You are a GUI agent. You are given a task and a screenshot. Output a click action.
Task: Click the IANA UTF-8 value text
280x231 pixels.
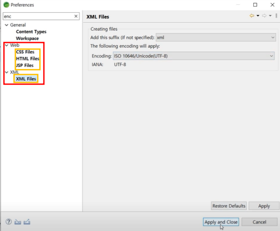click(x=120, y=64)
